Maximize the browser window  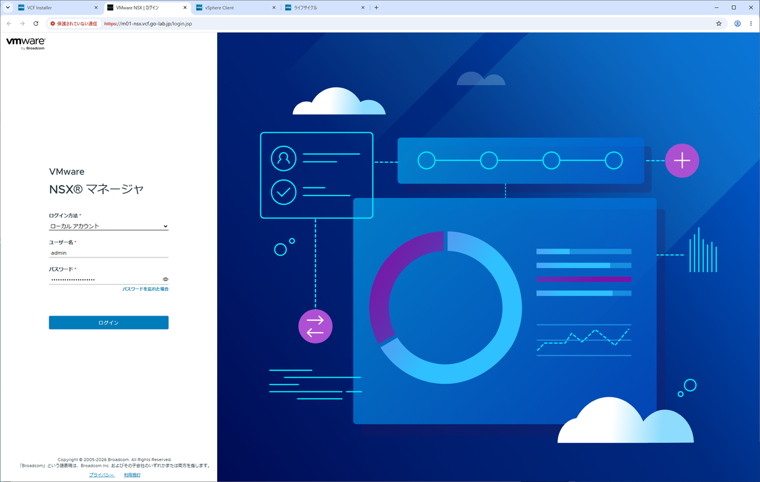tap(733, 8)
